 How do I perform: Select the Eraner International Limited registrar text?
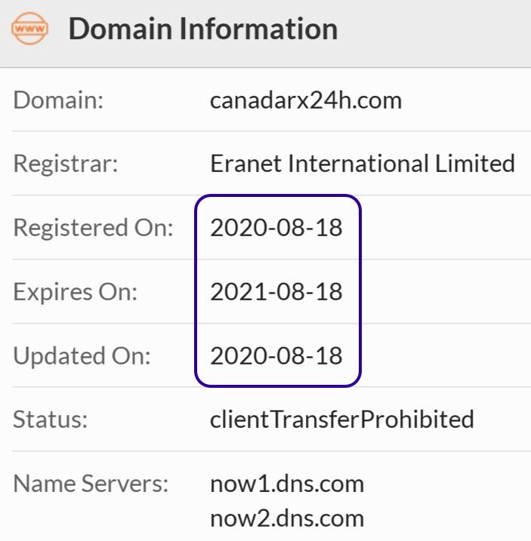pos(363,163)
